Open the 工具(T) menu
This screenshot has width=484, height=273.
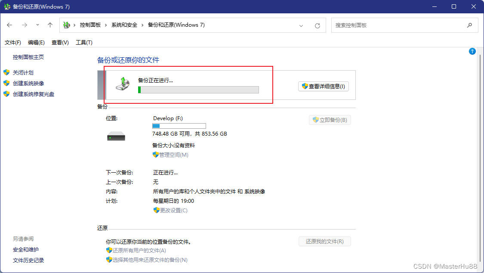pos(84,43)
